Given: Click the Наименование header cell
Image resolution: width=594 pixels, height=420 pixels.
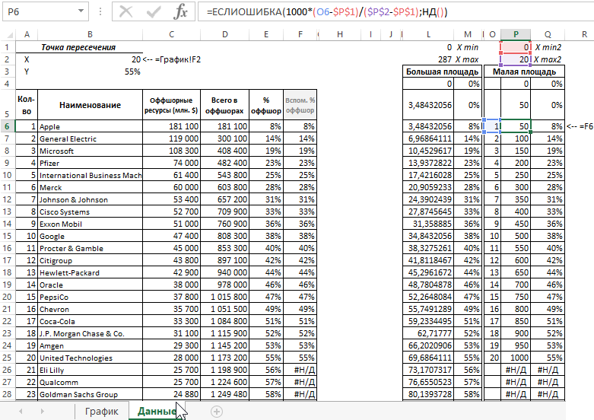Looking at the screenshot, I should [90, 105].
